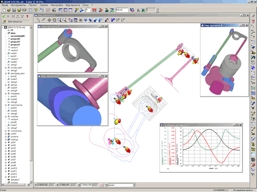257x192 pixels.
Task: Click the rainbow color icon on right toolbar
Action: [x=253, y=165]
